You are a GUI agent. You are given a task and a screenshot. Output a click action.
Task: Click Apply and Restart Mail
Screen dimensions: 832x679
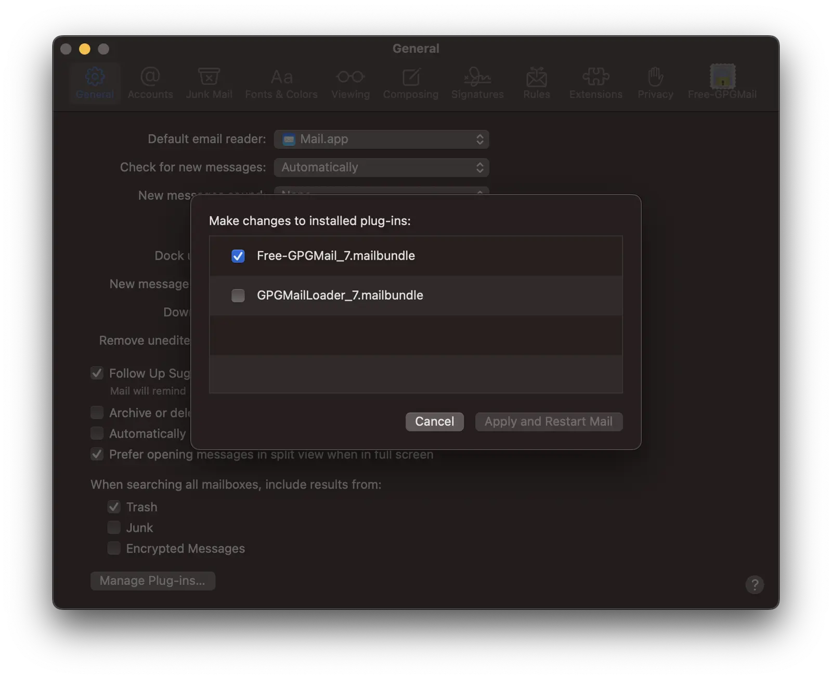pos(549,421)
